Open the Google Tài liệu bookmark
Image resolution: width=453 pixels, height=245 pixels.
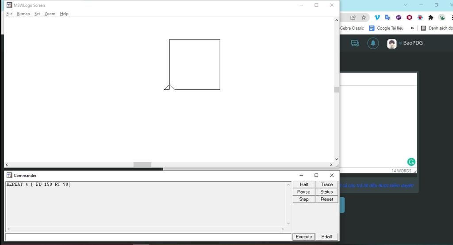click(386, 28)
